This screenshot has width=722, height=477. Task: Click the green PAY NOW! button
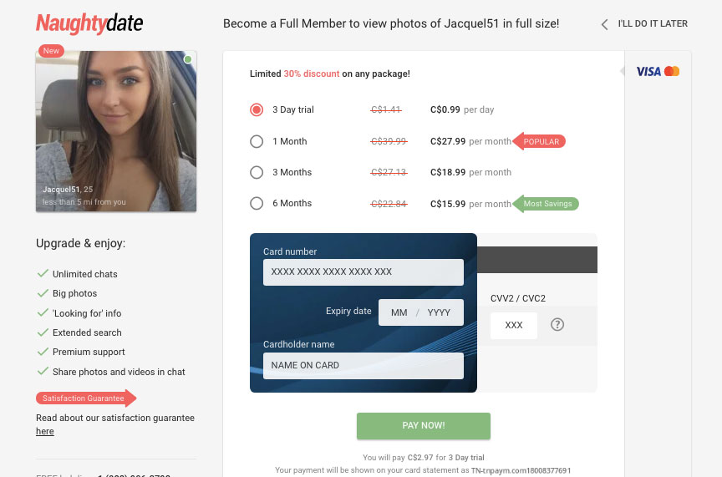(423, 426)
